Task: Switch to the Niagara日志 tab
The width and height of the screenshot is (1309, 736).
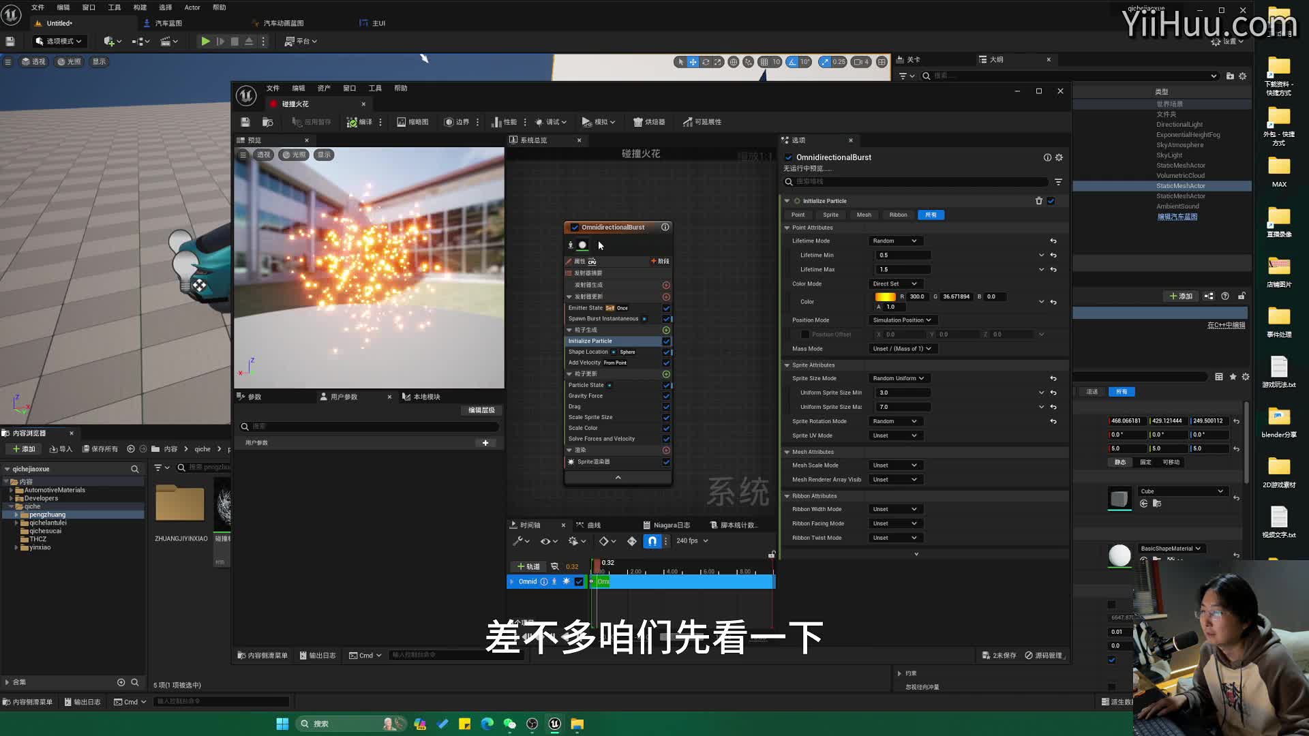Action: click(x=667, y=525)
